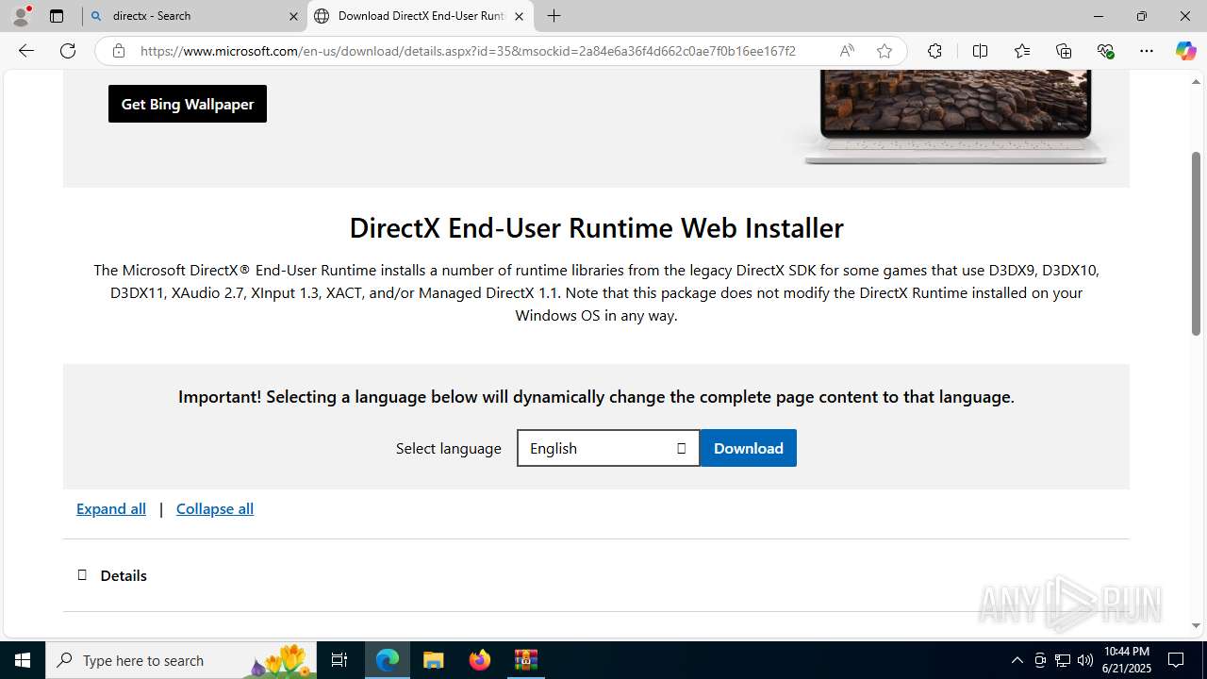Open Edge Settings and more menu
This screenshot has height=679, width=1207.
(x=1147, y=51)
